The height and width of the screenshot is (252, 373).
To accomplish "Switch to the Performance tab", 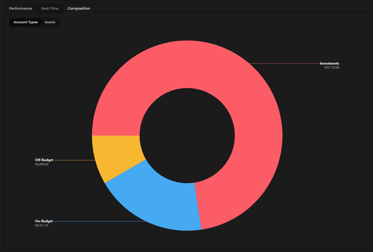I will coord(20,8).
